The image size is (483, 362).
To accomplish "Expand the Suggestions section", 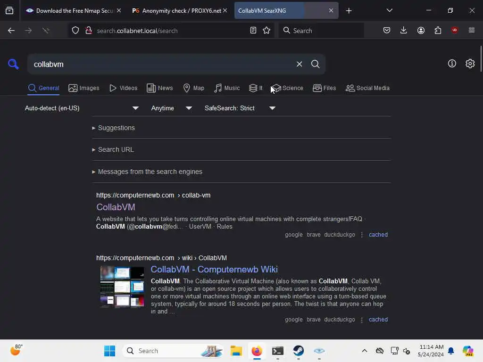I will coord(113,128).
